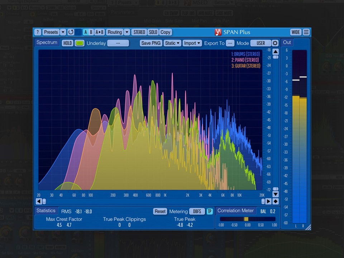
Task: Click the left output level meter
Action: pyautogui.click(x=296, y=137)
